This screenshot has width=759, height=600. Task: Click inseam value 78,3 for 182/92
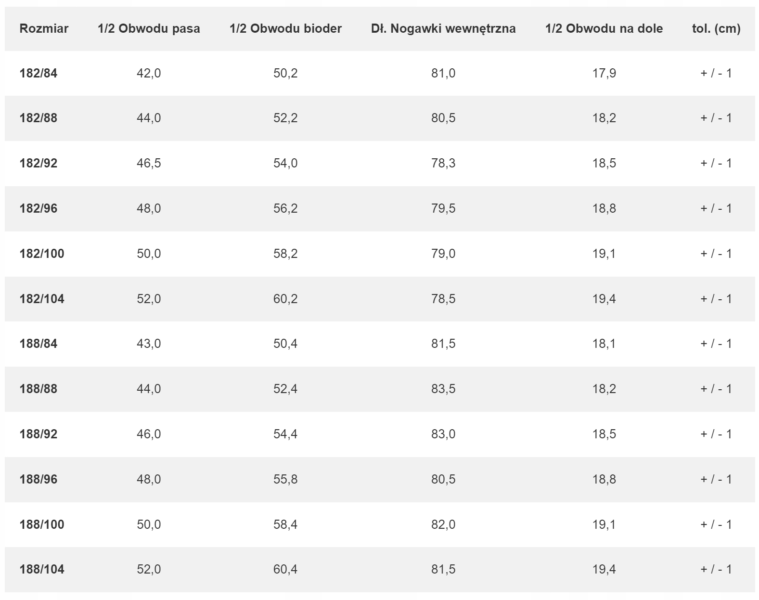(x=443, y=163)
